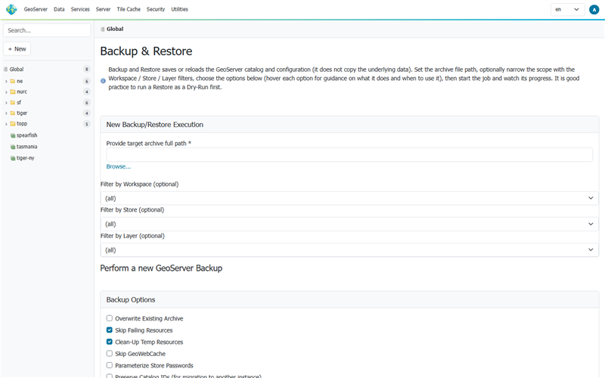605x378 pixels.
Task: Click the tiger workspace folder icon
Action: [13, 113]
